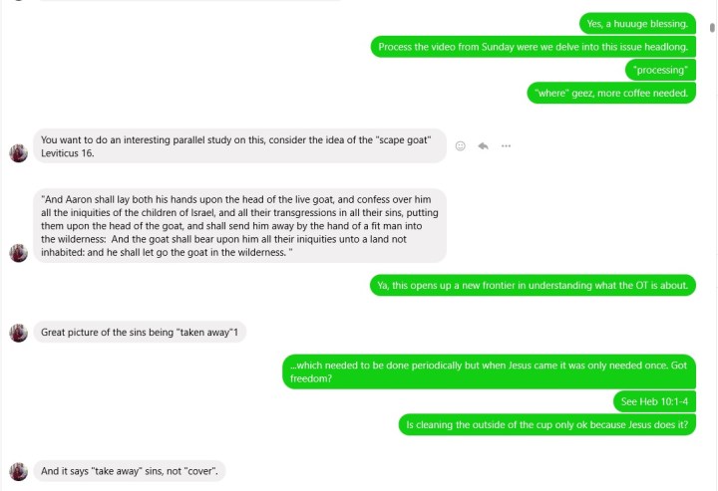Click avatar beside the Leviticus 16 message
The height and width of the screenshot is (491, 718).
tap(18, 153)
